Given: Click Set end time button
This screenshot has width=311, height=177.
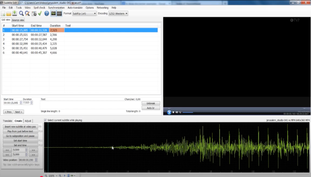Looking at the screenshot, I should (x=20, y=145).
